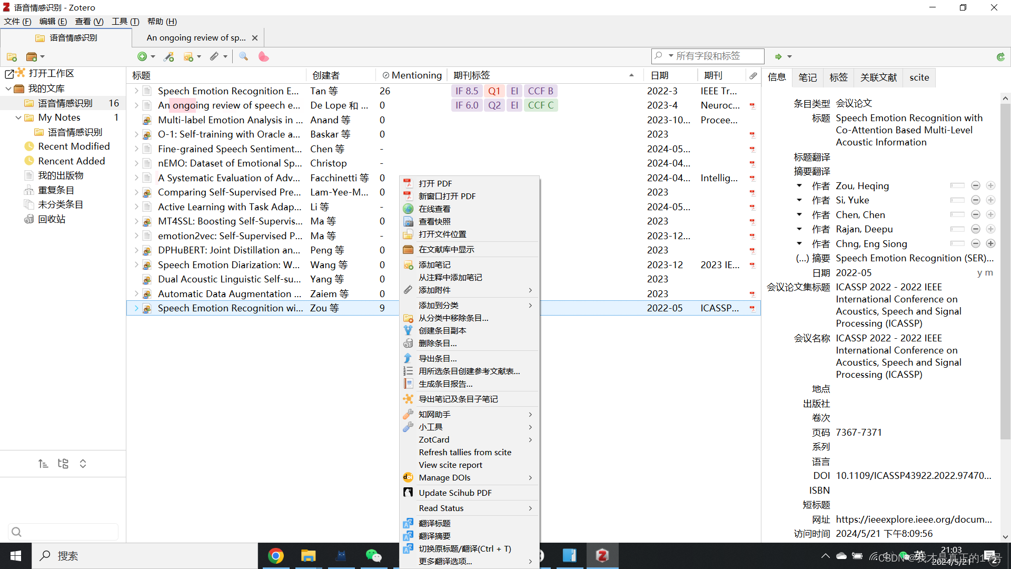
Task: Open WeChat from the taskbar
Action: [373, 555]
